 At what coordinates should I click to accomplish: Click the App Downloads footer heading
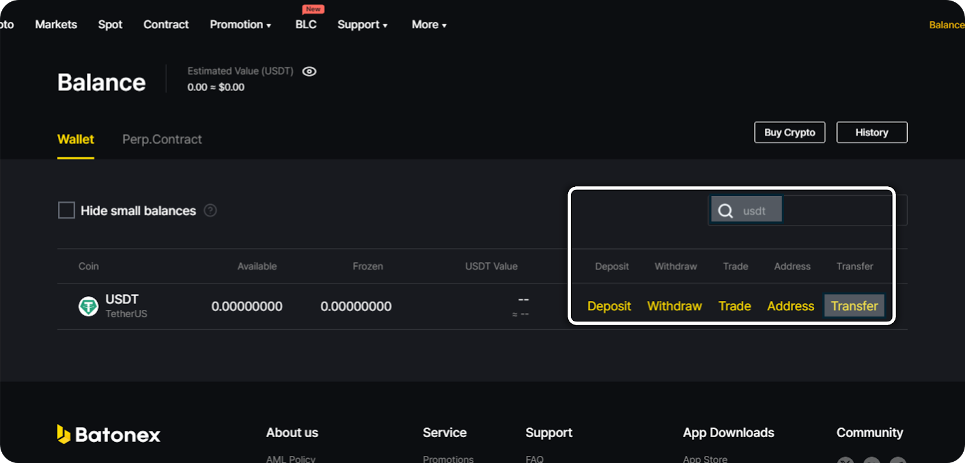tap(729, 432)
